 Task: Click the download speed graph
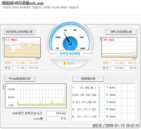tap(22, 47)
